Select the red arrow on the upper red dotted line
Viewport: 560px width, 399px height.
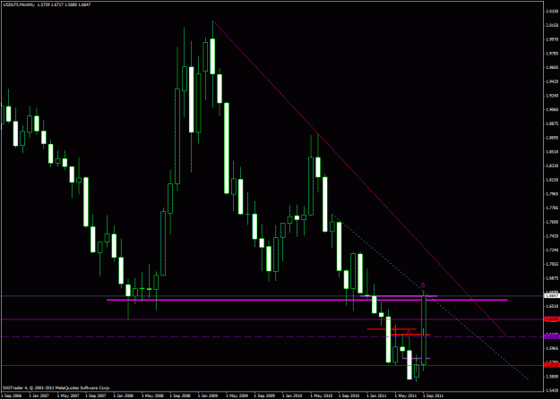394,328
